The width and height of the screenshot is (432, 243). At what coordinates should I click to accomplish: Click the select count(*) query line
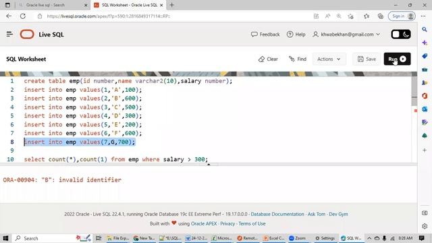tap(116, 159)
